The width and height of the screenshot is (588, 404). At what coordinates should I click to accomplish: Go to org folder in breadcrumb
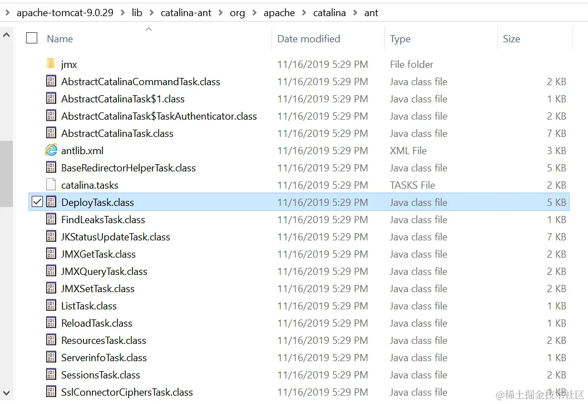coord(238,13)
